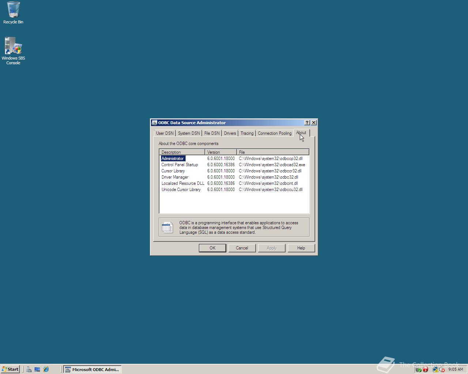
Task: Click the odbc32.dll file path
Action: click(268, 177)
